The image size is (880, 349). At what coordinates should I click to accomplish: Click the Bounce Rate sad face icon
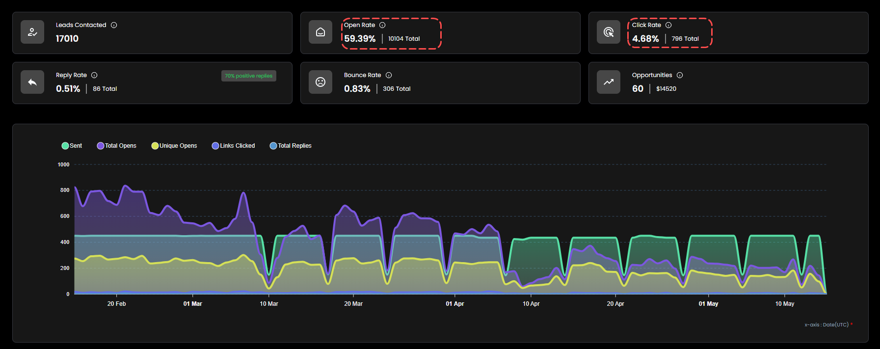coord(320,82)
